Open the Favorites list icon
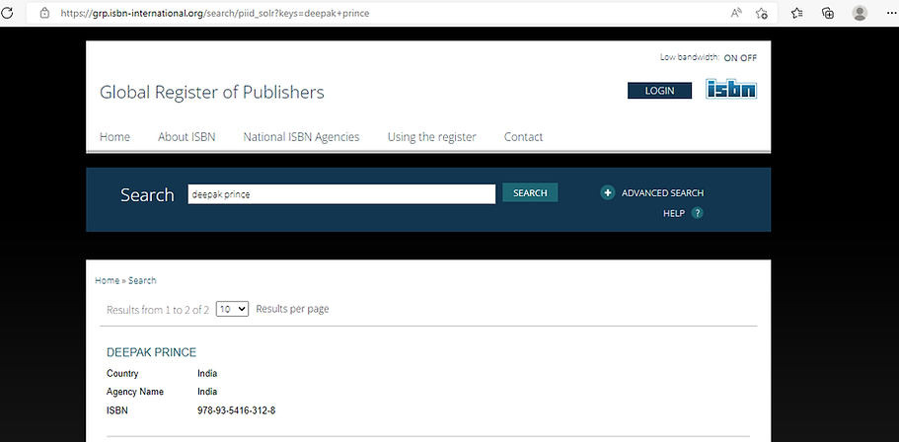This screenshot has width=899, height=442. (x=797, y=13)
